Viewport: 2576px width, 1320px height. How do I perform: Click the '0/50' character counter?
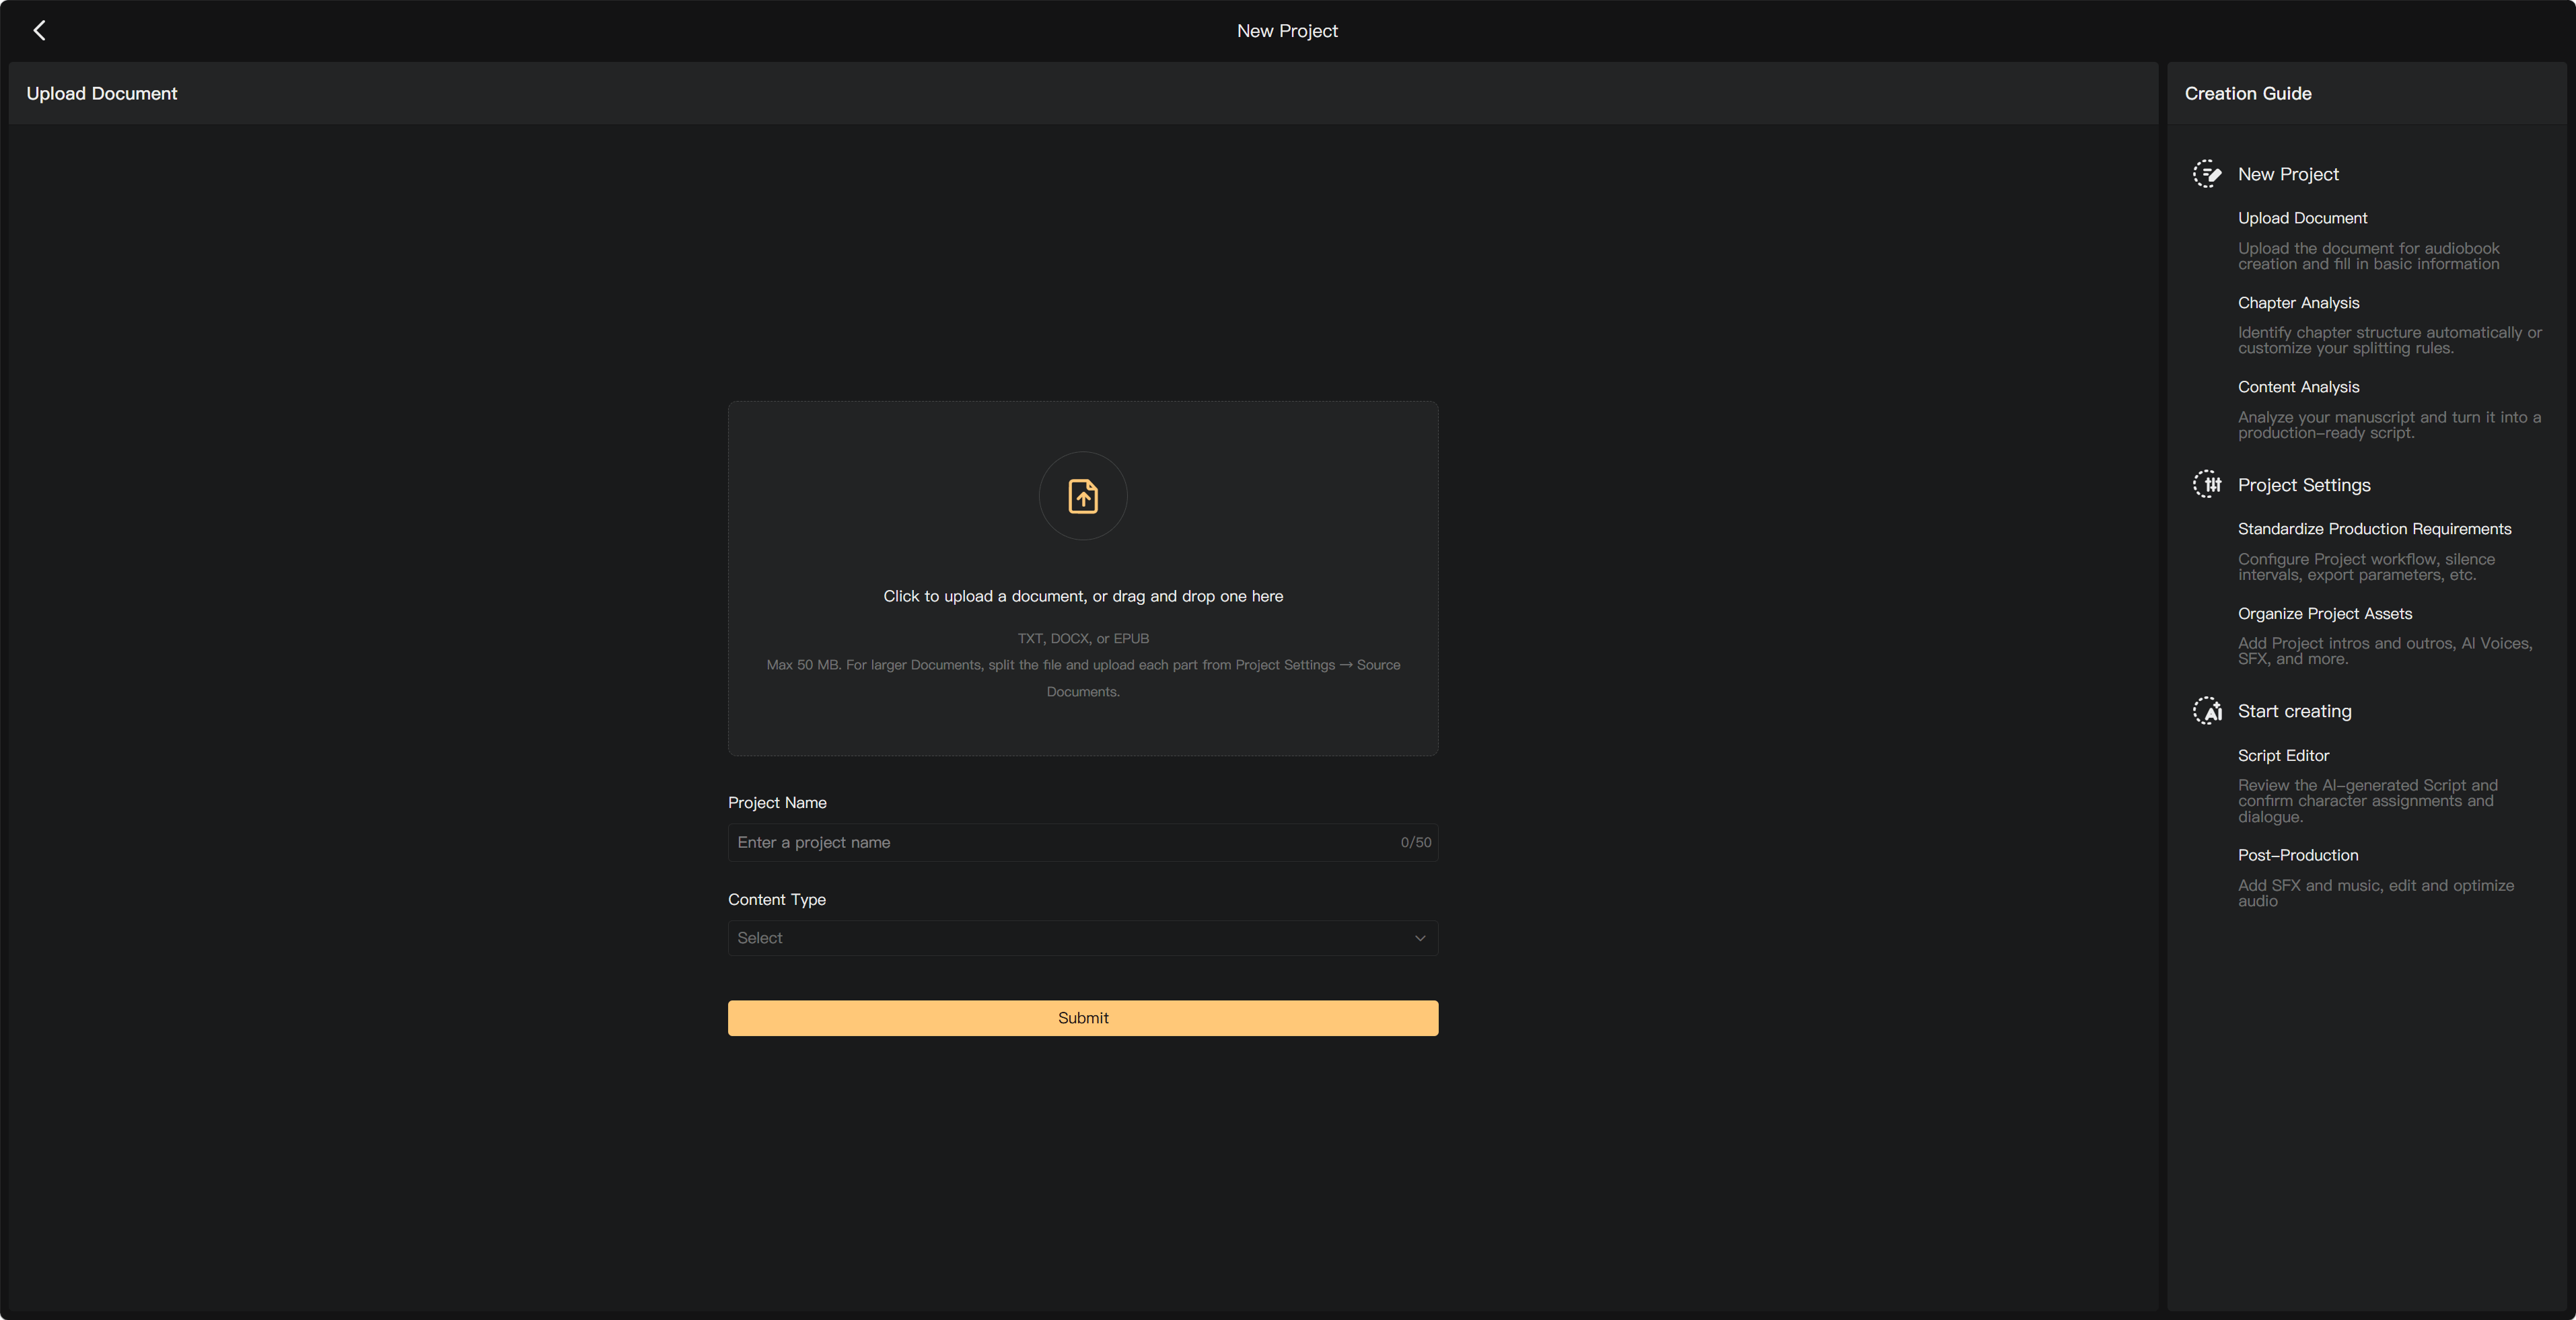[1416, 843]
